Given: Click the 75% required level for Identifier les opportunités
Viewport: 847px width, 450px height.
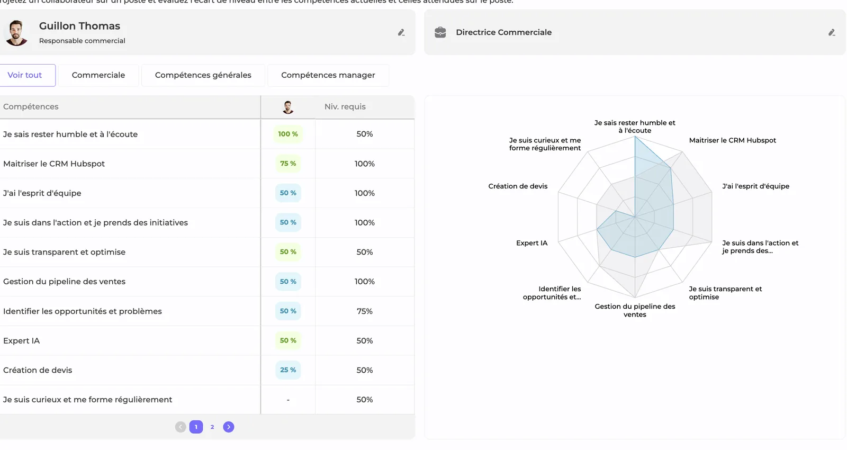Looking at the screenshot, I should point(365,311).
